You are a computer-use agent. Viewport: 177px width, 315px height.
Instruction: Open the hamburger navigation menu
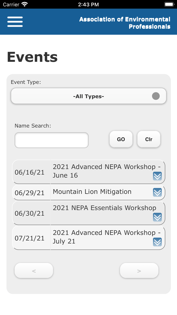point(15,22)
